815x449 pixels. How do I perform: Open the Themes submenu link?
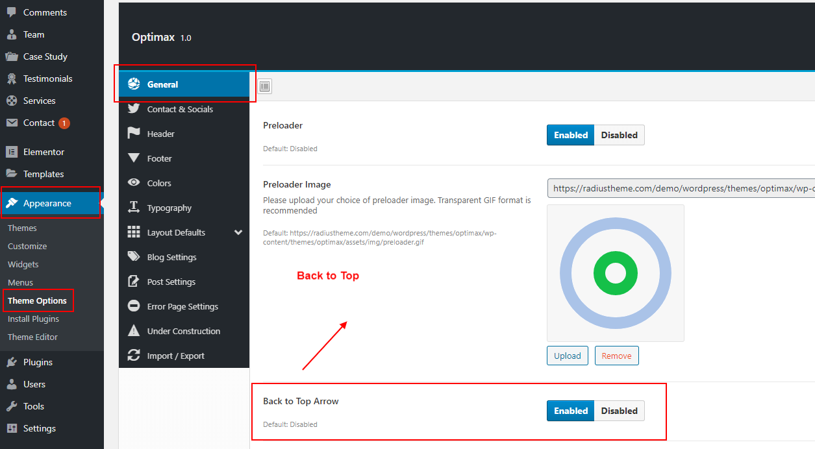[22, 228]
